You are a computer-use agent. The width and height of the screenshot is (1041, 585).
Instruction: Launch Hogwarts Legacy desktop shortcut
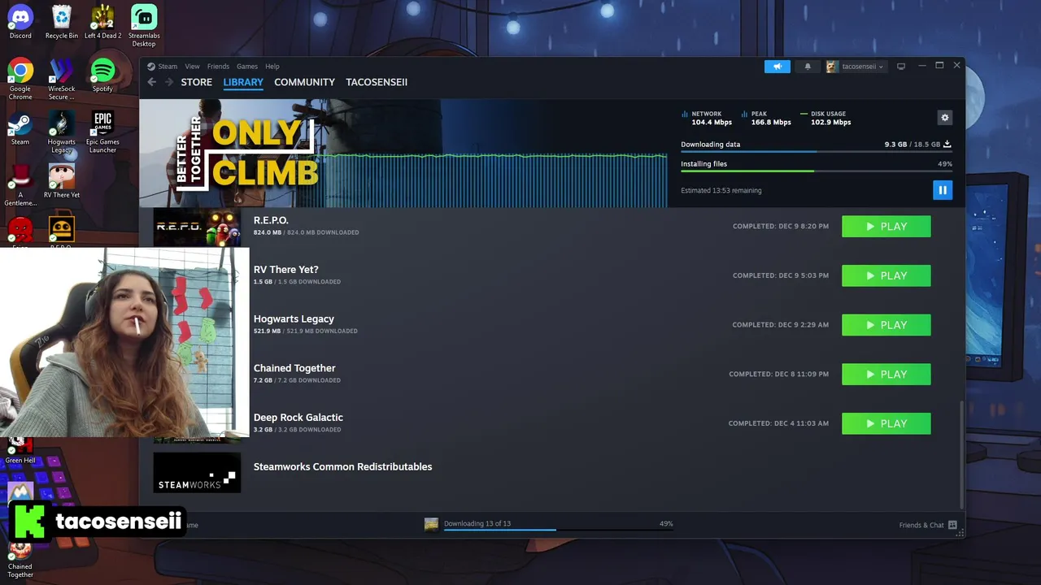pos(61,132)
